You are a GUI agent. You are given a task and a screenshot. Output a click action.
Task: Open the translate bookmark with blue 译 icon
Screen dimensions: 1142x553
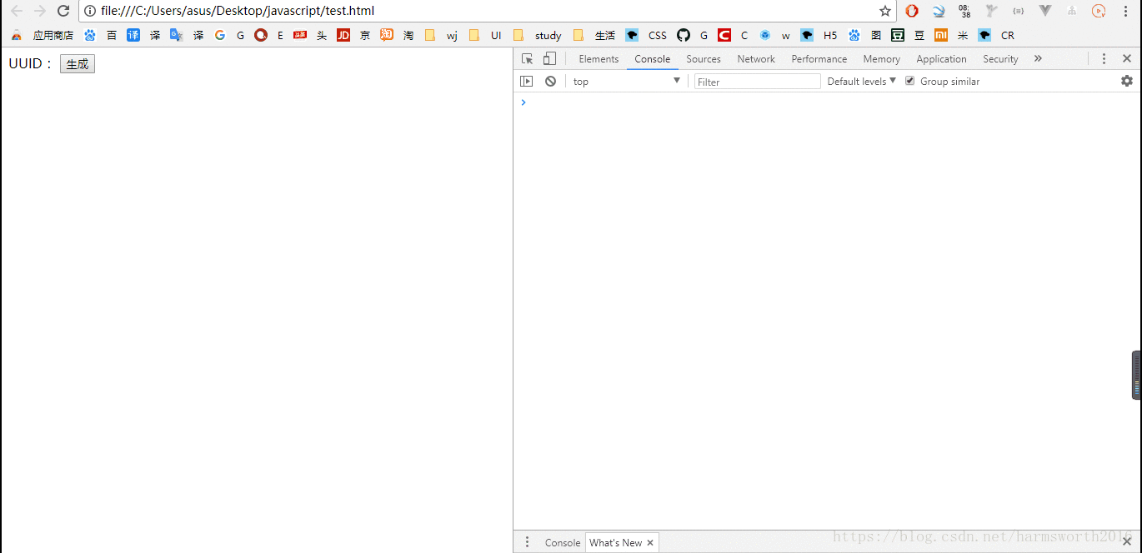pyautogui.click(x=144, y=35)
